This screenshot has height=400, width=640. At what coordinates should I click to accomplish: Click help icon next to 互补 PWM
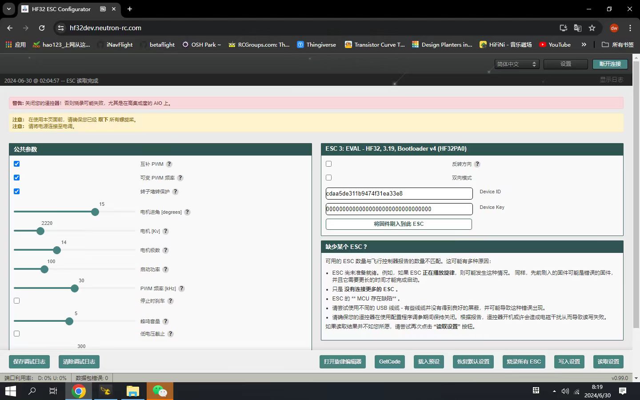[169, 164]
